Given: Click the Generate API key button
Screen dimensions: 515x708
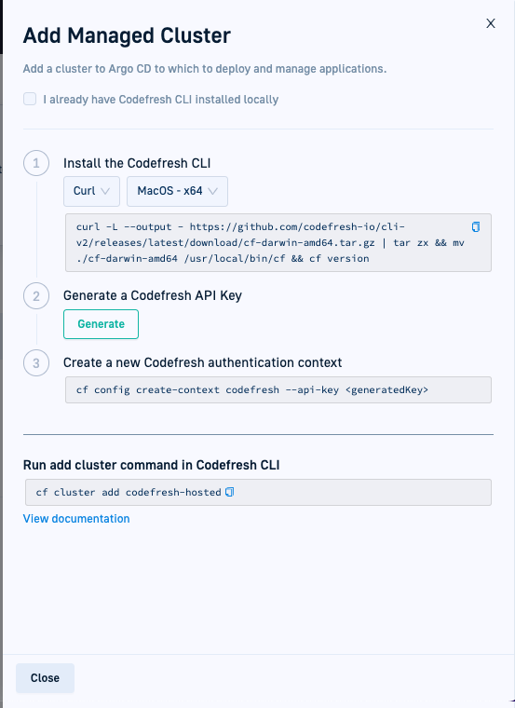Looking at the screenshot, I should click(102, 324).
